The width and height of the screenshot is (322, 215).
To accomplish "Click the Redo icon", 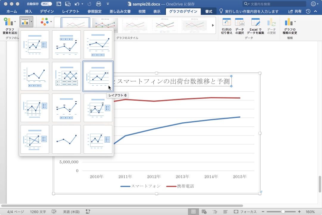I will 89,4.
